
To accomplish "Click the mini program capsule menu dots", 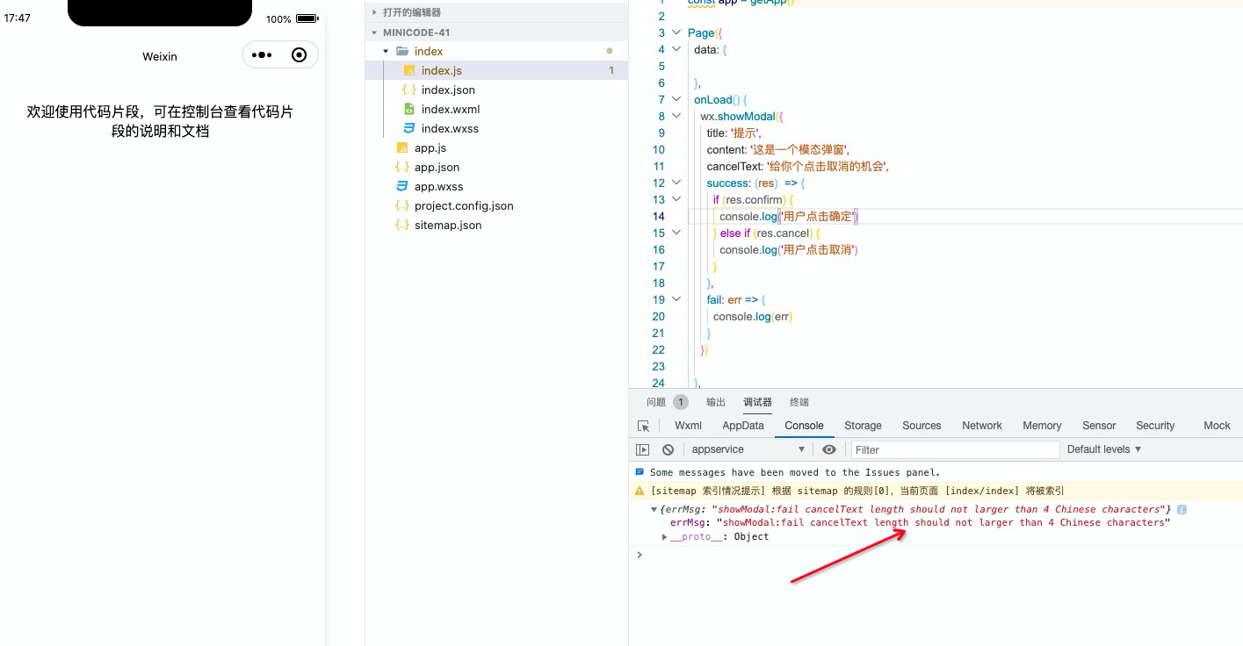I will coord(262,55).
